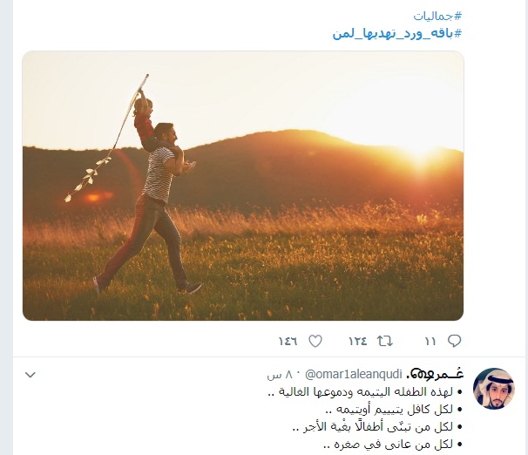The height and width of the screenshot is (455, 528).
Task: Open the hashtag #جماليات
Action: [437, 16]
